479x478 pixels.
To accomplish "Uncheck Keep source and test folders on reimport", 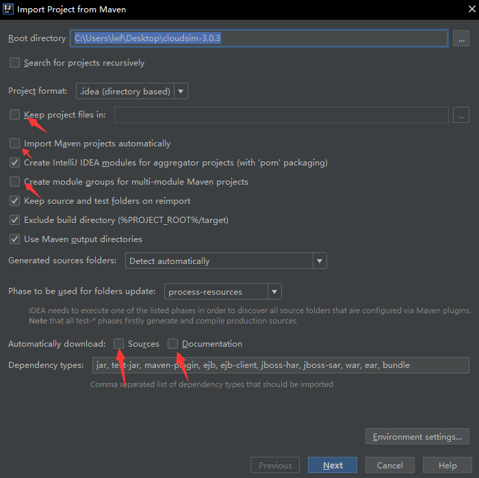I will [x=14, y=201].
